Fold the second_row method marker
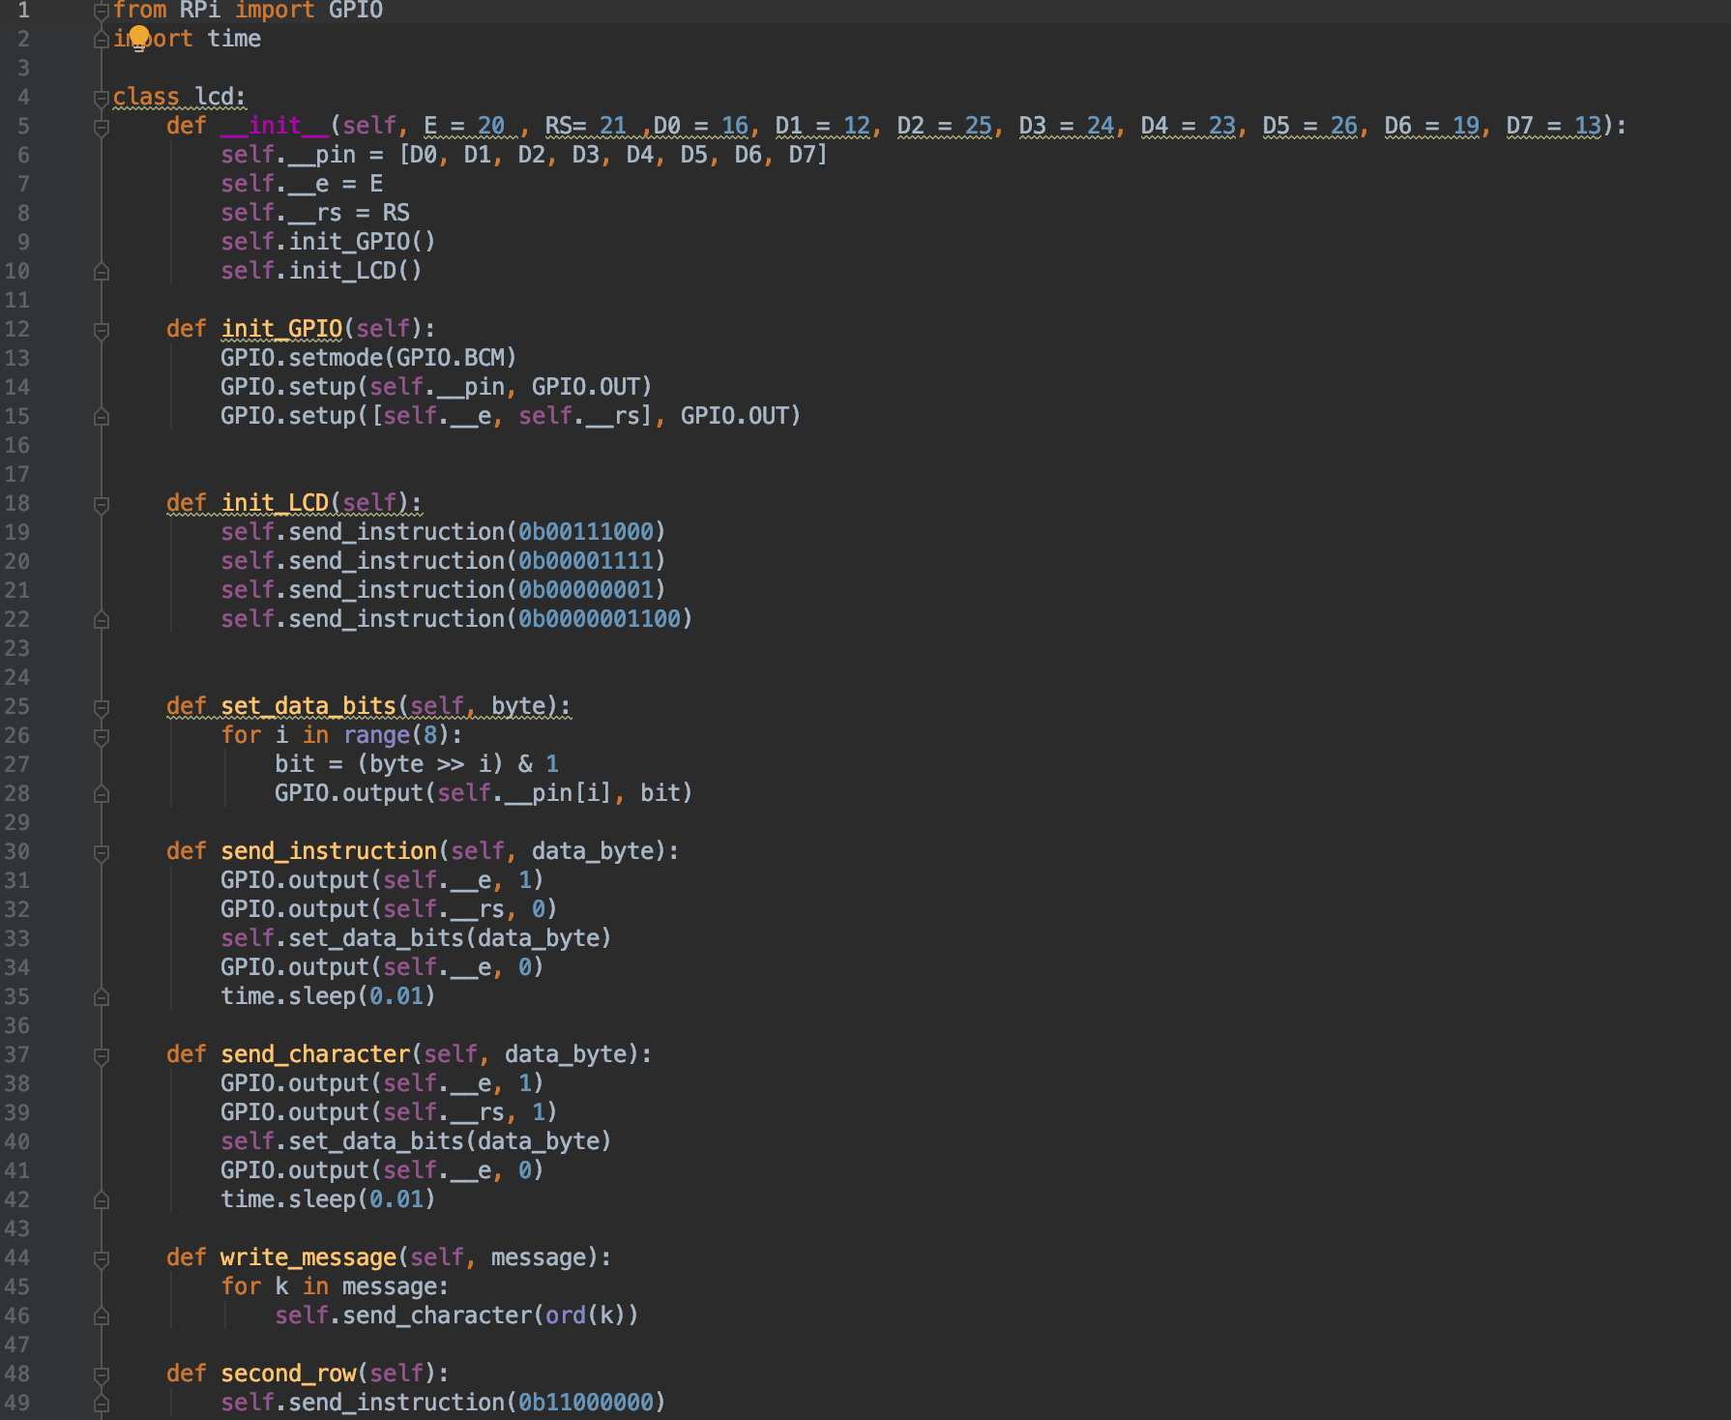The width and height of the screenshot is (1731, 1420). [x=101, y=1375]
